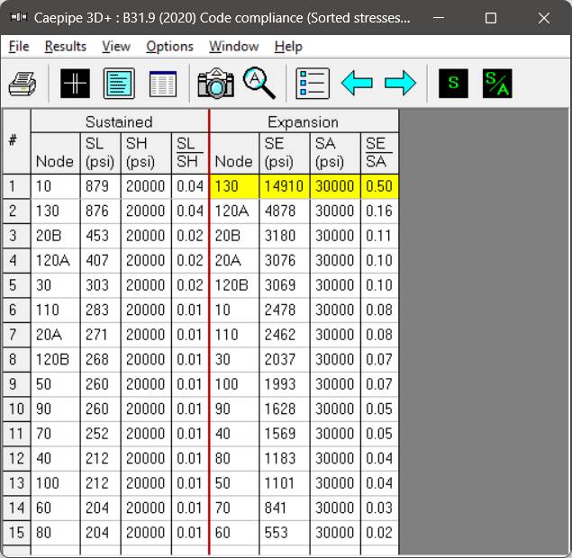Screen dimensions: 572x558
Task: Click SE value 1183
Action: tap(284, 458)
